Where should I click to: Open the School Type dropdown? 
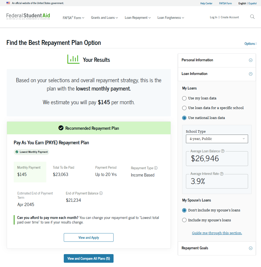pyautogui.click(x=217, y=139)
